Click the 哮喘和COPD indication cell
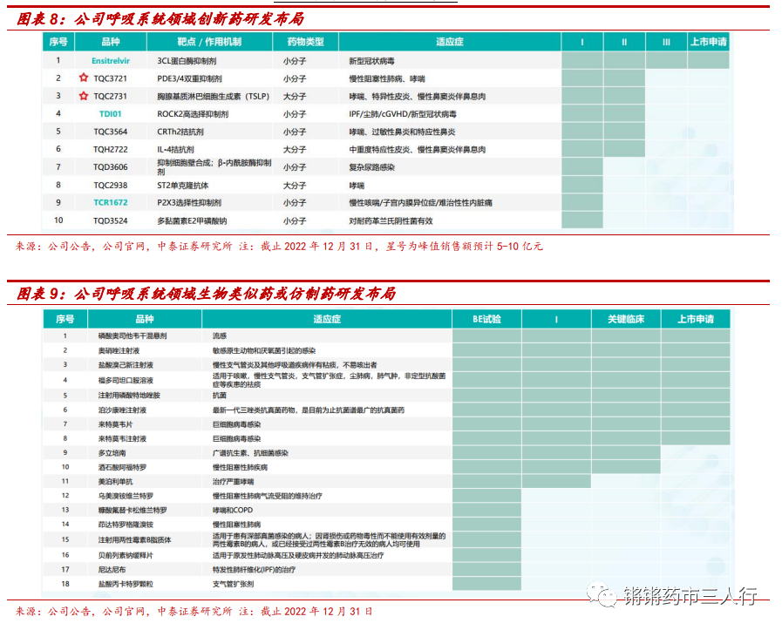Screen dimensions: 782x630 [x=233, y=510]
